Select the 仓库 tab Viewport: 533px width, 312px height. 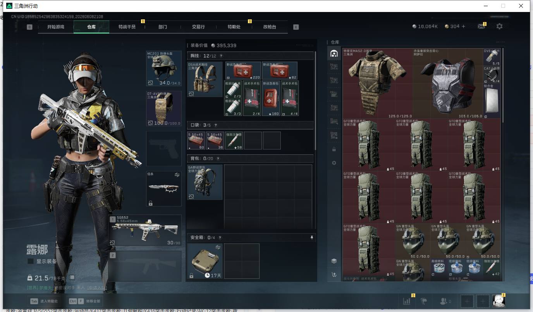click(91, 27)
